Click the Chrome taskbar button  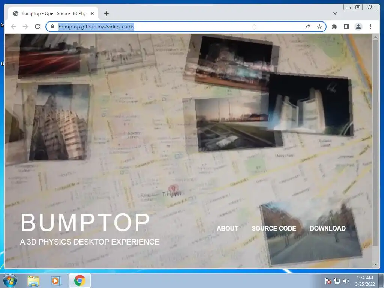[79, 280]
